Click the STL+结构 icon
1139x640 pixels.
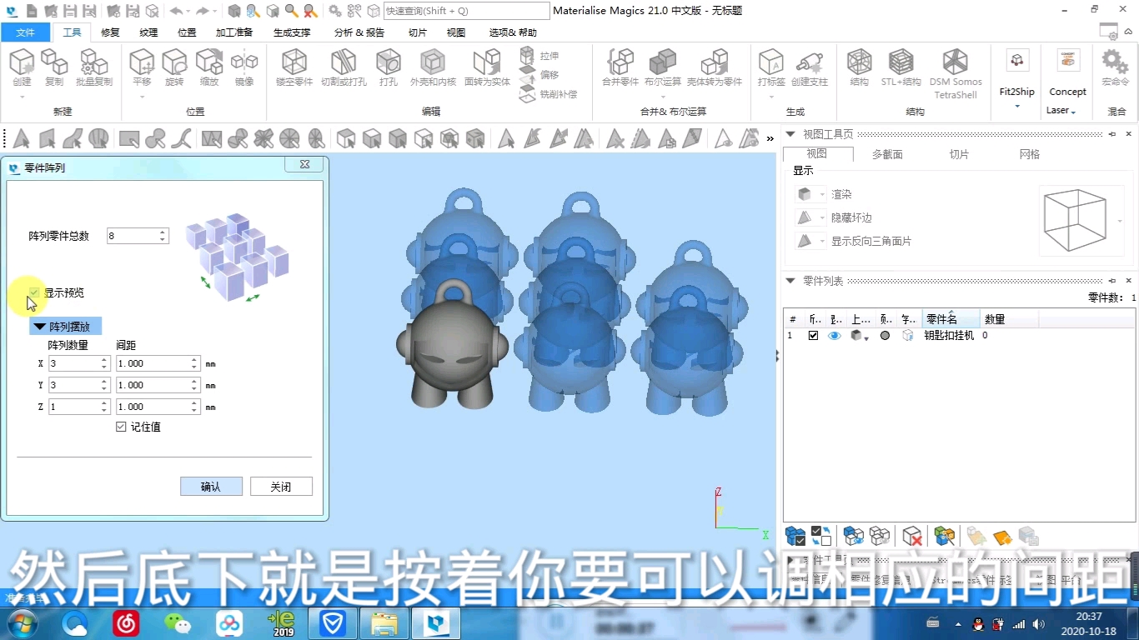pos(901,67)
